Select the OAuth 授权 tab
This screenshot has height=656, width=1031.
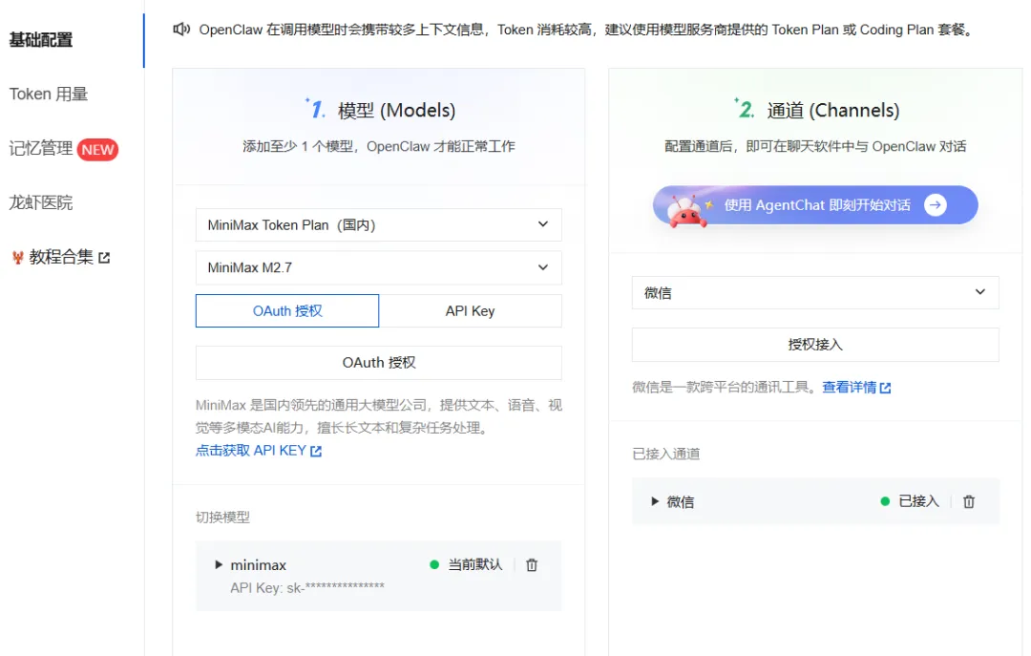[x=287, y=310]
